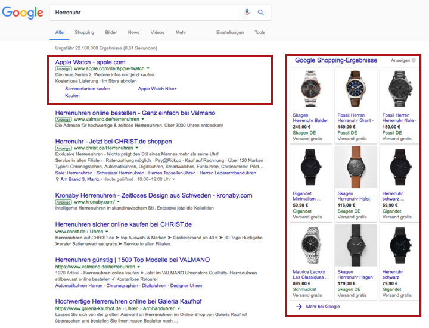The image size is (429, 328).
Task: Click Schweizer Herrenuhren sitelink
Action: click(x=120, y=173)
